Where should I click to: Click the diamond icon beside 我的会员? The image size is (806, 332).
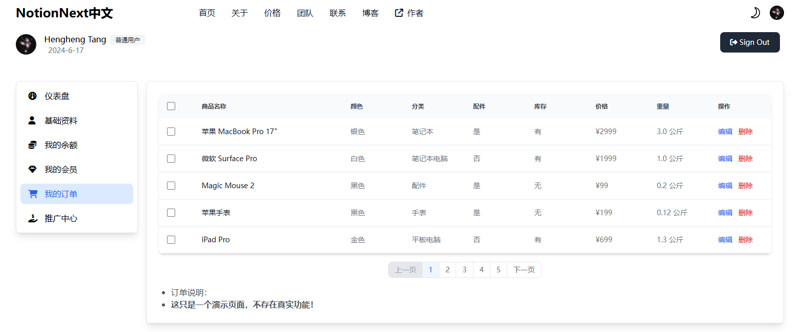(x=33, y=169)
